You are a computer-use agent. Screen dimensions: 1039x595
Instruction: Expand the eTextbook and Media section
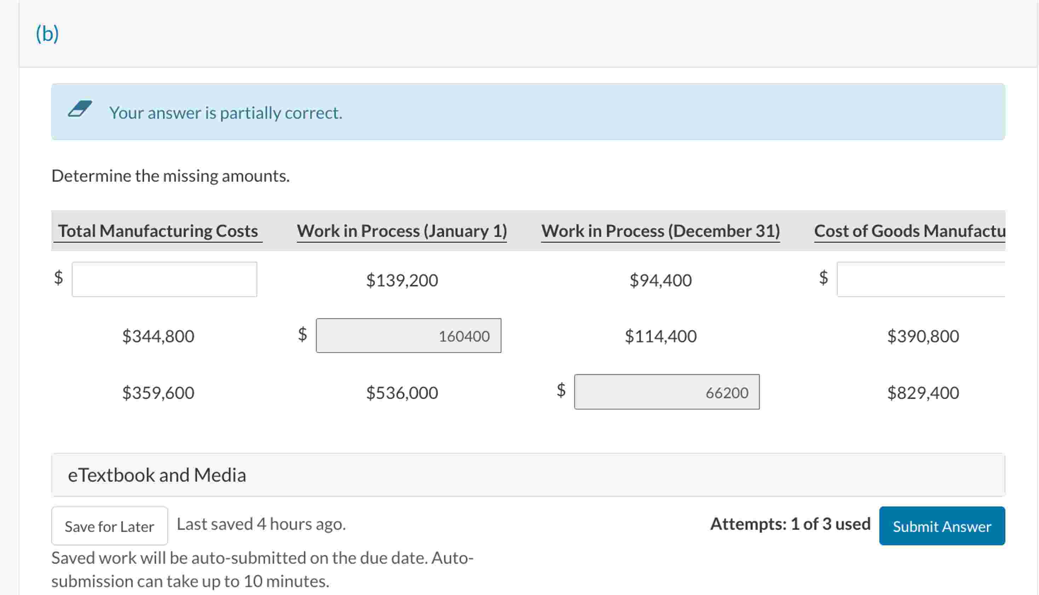click(x=157, y=475)
